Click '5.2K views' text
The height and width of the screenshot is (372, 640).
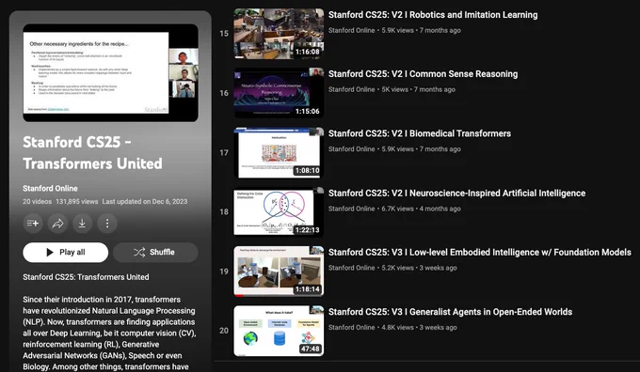pyautogui.click(x=397, y=268)
